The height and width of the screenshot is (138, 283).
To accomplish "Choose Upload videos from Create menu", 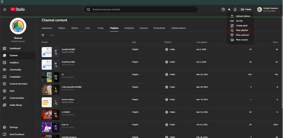I will tap(240, 16).
